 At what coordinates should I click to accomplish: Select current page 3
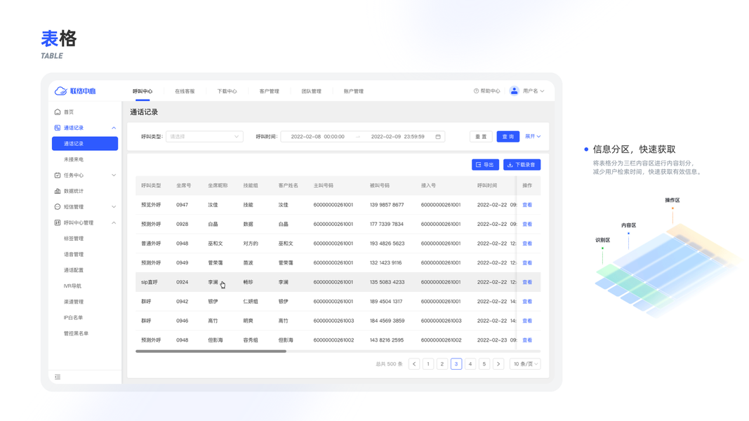point(456,363)
